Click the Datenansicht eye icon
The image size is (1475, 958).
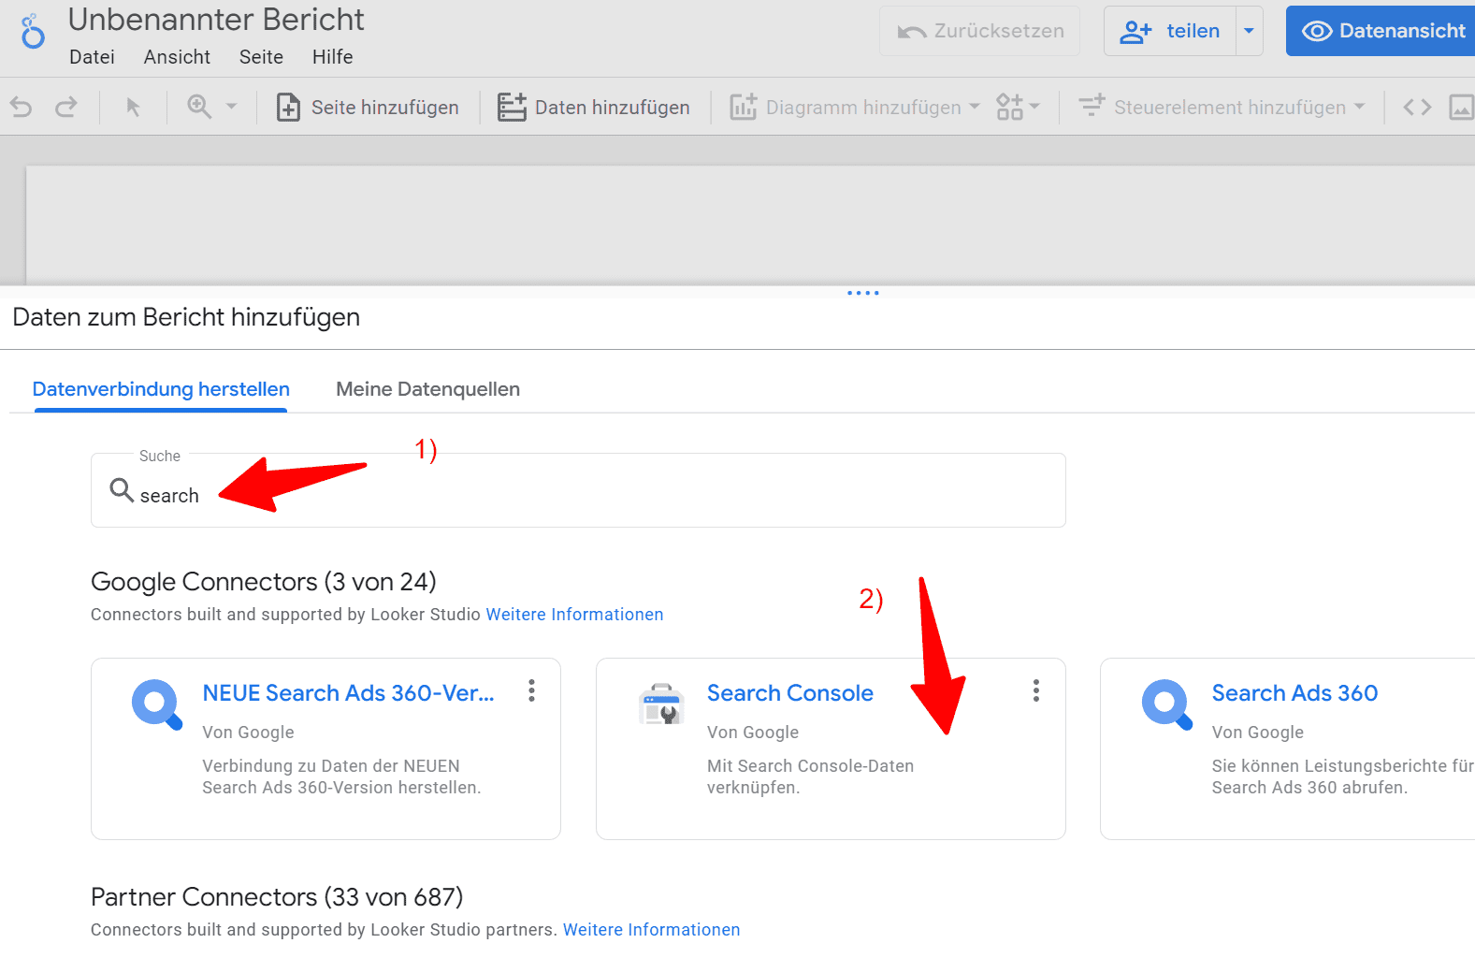(1317, 32)
